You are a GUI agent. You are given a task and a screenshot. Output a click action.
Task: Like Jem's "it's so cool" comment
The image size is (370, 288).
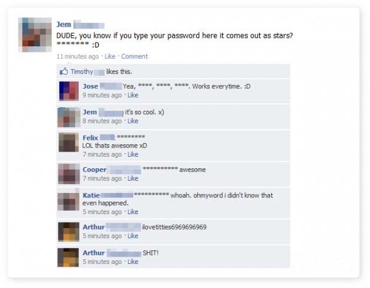[x=133, y=121]
